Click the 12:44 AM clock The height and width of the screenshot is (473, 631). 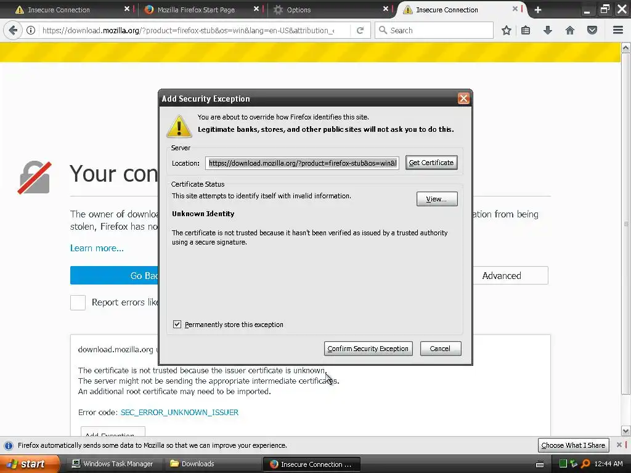(608, 464)
